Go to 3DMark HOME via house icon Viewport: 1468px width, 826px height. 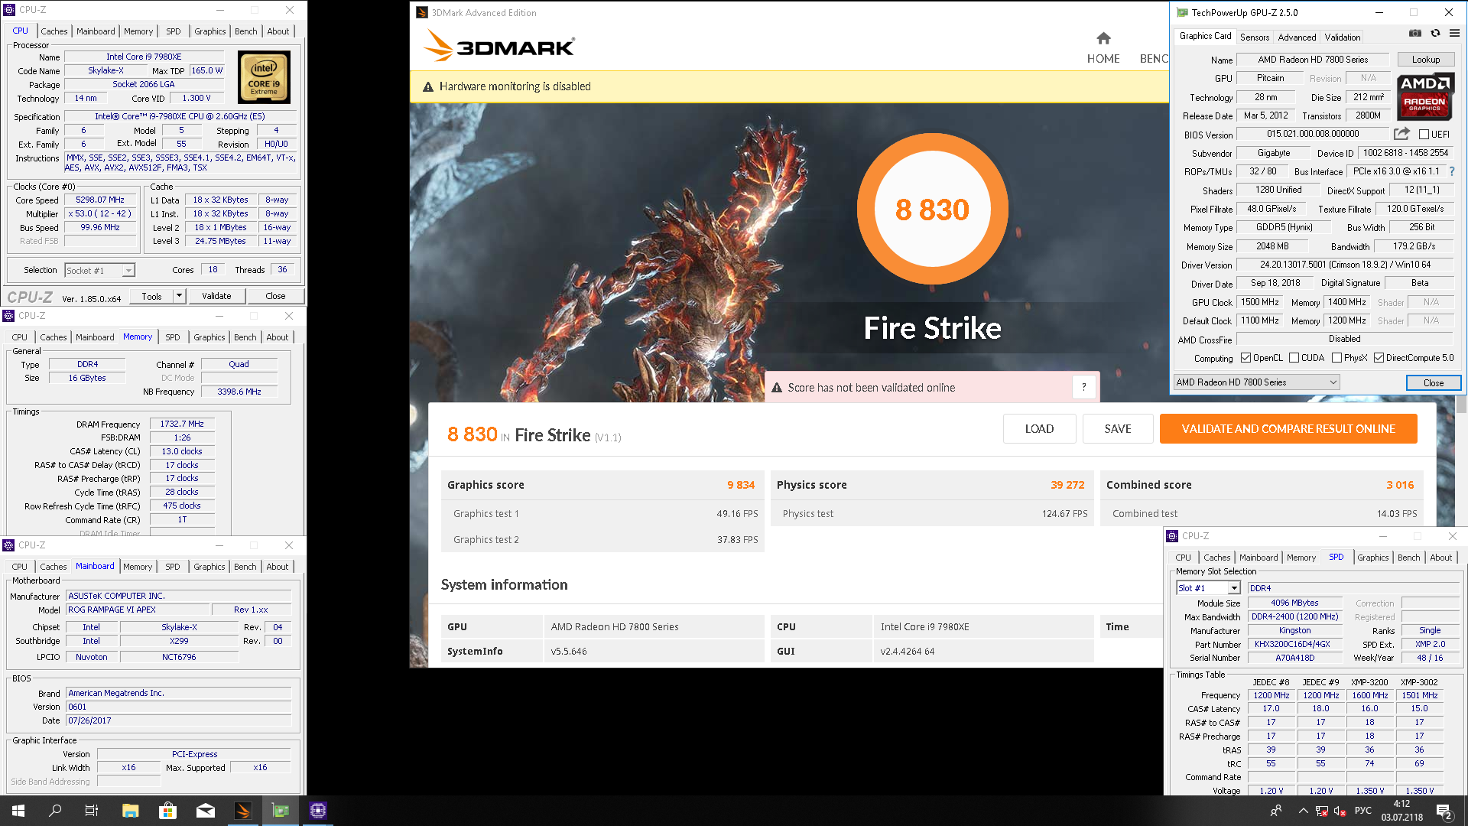(x=1103, y=38)
